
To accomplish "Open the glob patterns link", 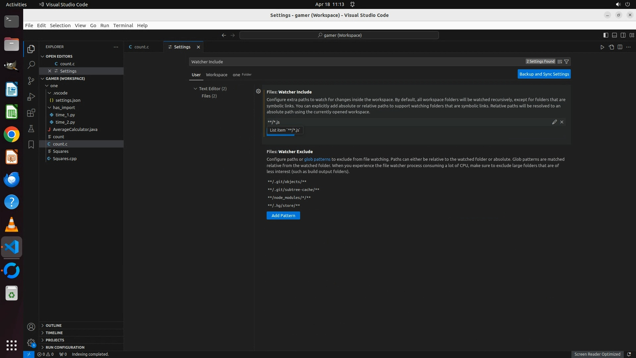I will (317, 159).
